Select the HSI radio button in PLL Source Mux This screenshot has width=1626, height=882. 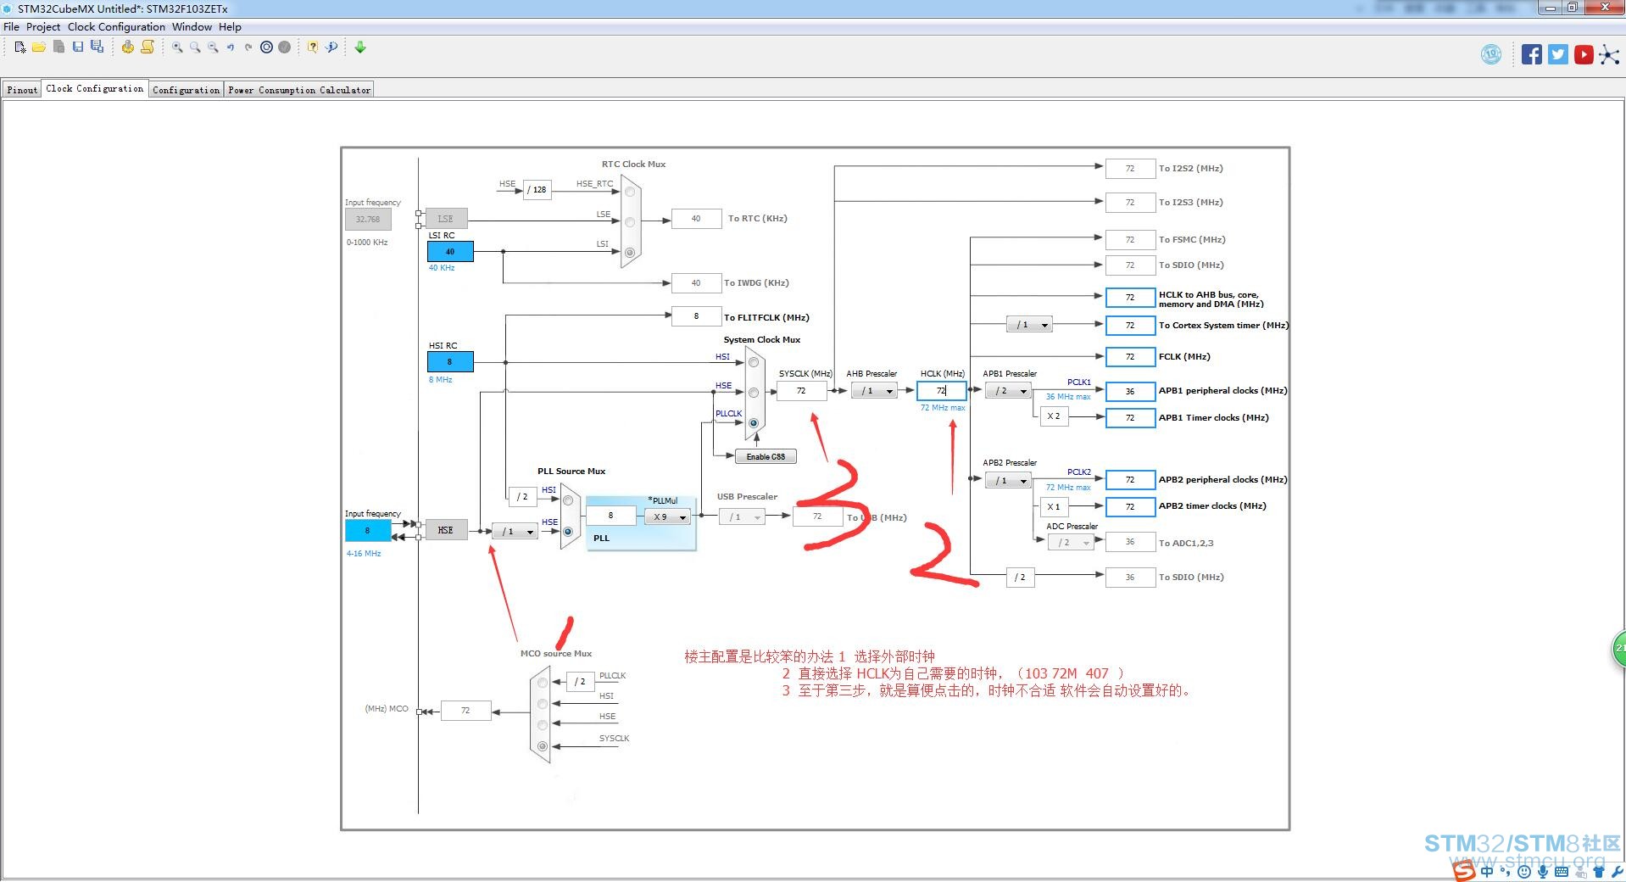coord(568,500)
